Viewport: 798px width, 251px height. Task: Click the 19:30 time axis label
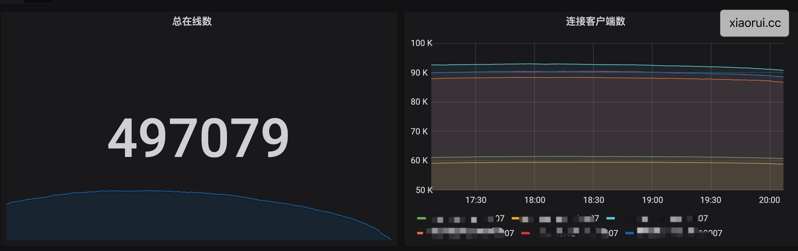[x=710, y=200]
